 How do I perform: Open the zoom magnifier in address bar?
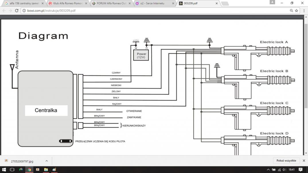[291, 11]
